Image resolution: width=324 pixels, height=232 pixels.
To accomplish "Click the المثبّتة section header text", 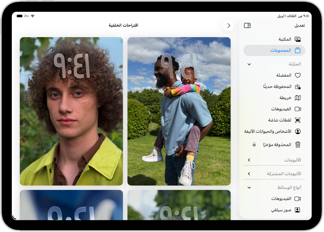I will pyautogui.click(x=295, y=64).
